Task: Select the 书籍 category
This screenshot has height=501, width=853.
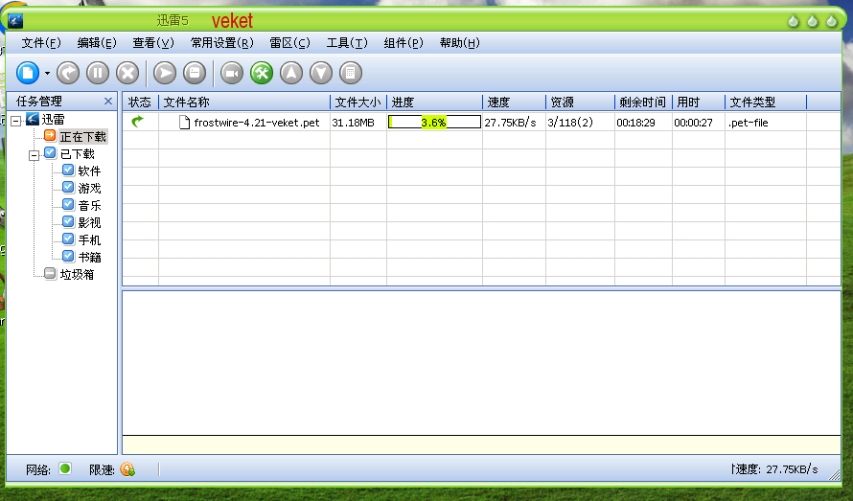Action: coord(89,258)
